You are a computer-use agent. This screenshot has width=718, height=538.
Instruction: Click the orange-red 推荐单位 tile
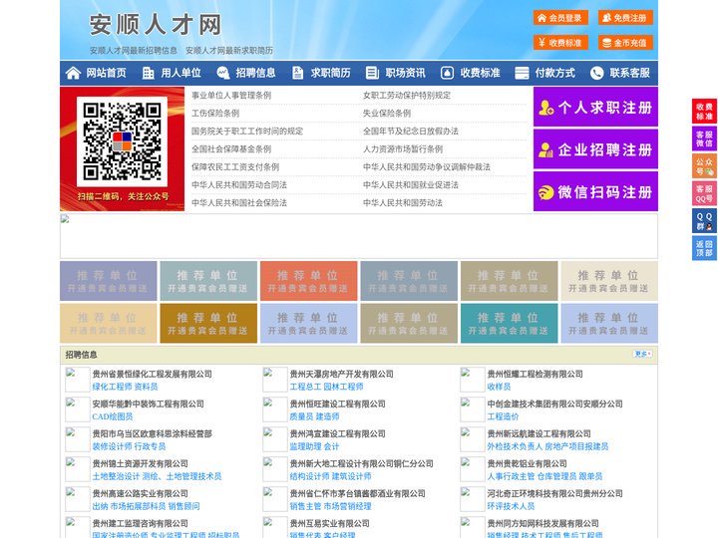pos(308,281)
